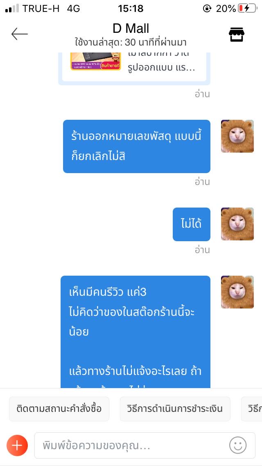Screen dimensions: 262x466
Task: Tap the battery charging indicator
Action: (x=247, y=8)
